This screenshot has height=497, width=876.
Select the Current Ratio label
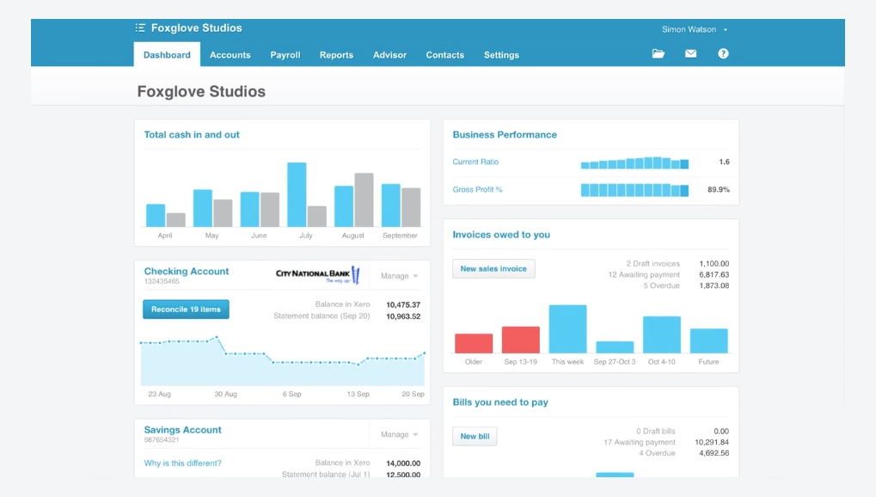pyautogui.click(x=475, y=162)
